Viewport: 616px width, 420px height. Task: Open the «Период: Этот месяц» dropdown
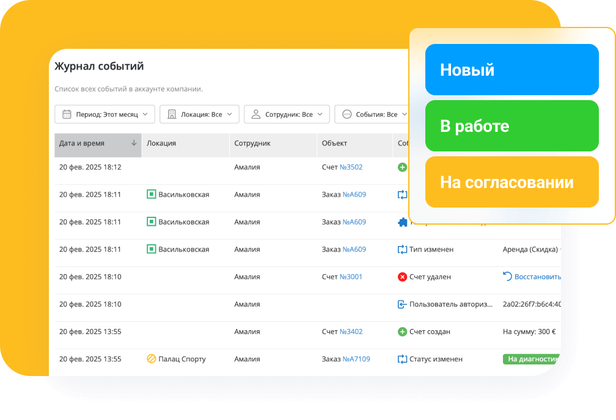(x=104, y=114)
